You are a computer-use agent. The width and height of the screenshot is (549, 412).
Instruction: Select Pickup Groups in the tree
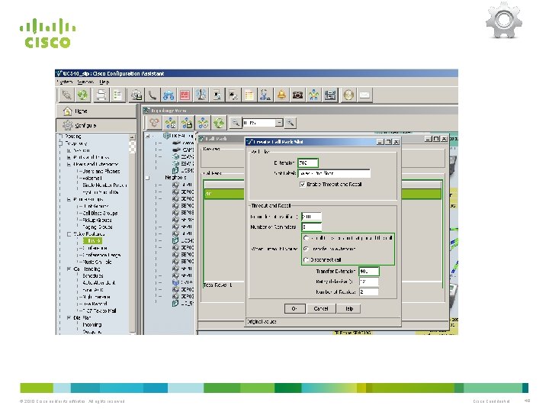[97, 220]
